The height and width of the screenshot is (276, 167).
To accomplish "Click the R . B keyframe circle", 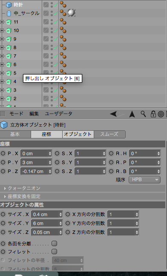I will 111,171.
